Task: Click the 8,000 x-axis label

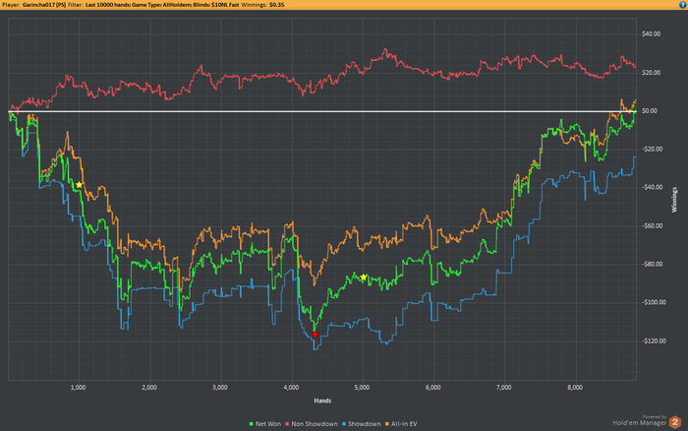Action: pyautogui.click(x=575, y=388)
